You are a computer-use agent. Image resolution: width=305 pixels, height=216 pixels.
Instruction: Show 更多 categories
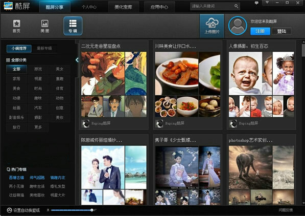tap(38, 127)
